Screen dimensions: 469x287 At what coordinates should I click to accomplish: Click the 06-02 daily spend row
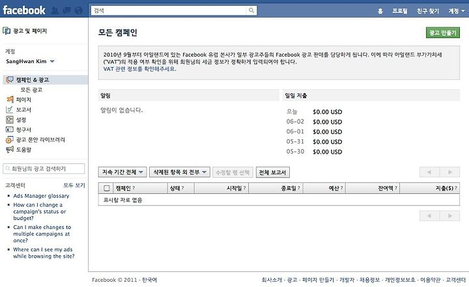(x=314, y=122)
